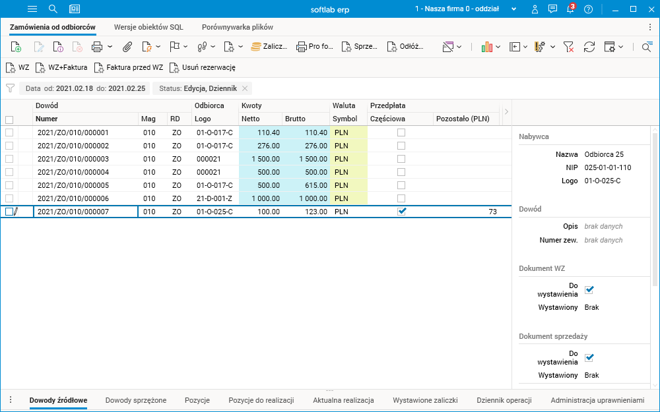Image resolution: width=660 pixels, height=412 pixels.
Task: Click the new document icon in toolbar
Action: click(x=16, y=47)
